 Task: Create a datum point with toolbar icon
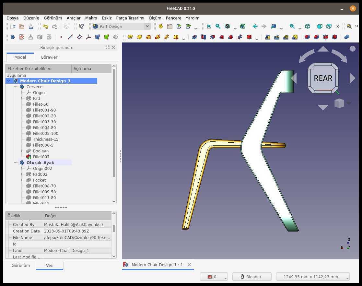click(x=61, y=37)
